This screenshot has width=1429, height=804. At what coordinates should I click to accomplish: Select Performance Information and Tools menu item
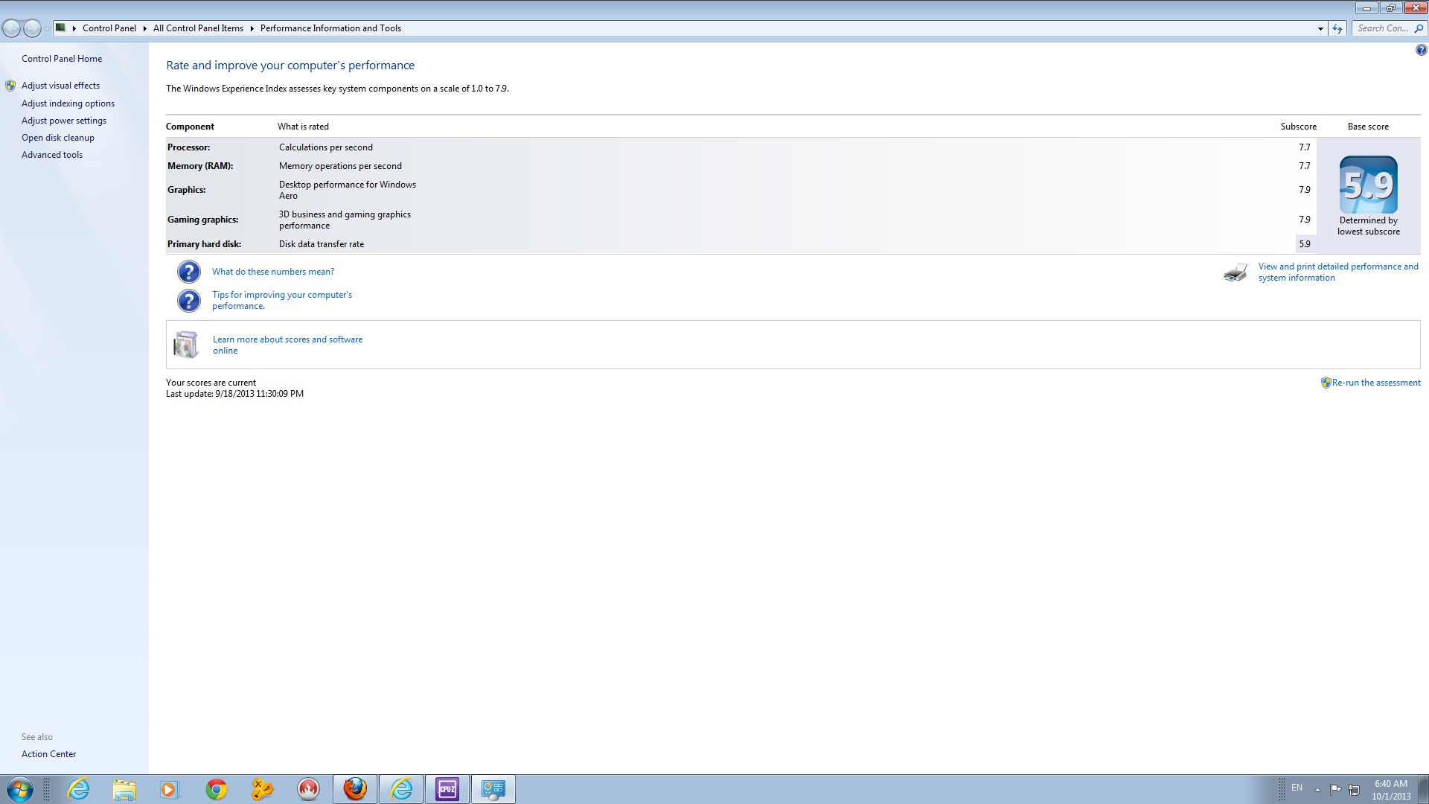click(x=330, y=28)
